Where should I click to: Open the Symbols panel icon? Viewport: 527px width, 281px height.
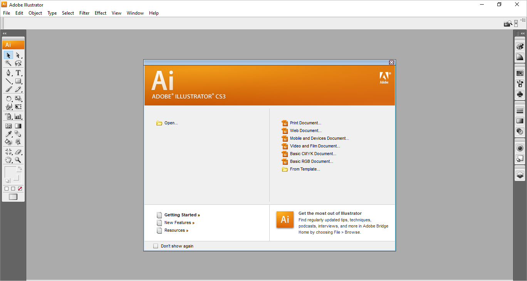click(x=520, y=94)
